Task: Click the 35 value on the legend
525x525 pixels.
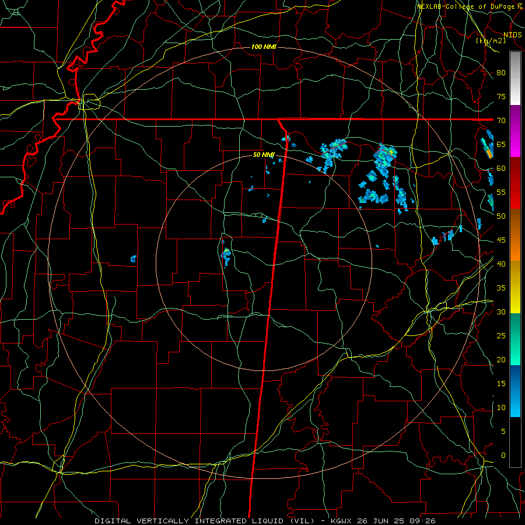Action: click(x=501, y=288)
